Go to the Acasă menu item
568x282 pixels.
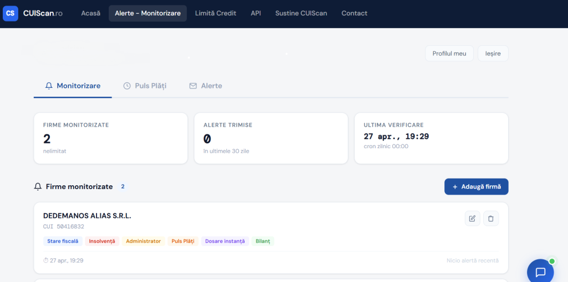90,13
